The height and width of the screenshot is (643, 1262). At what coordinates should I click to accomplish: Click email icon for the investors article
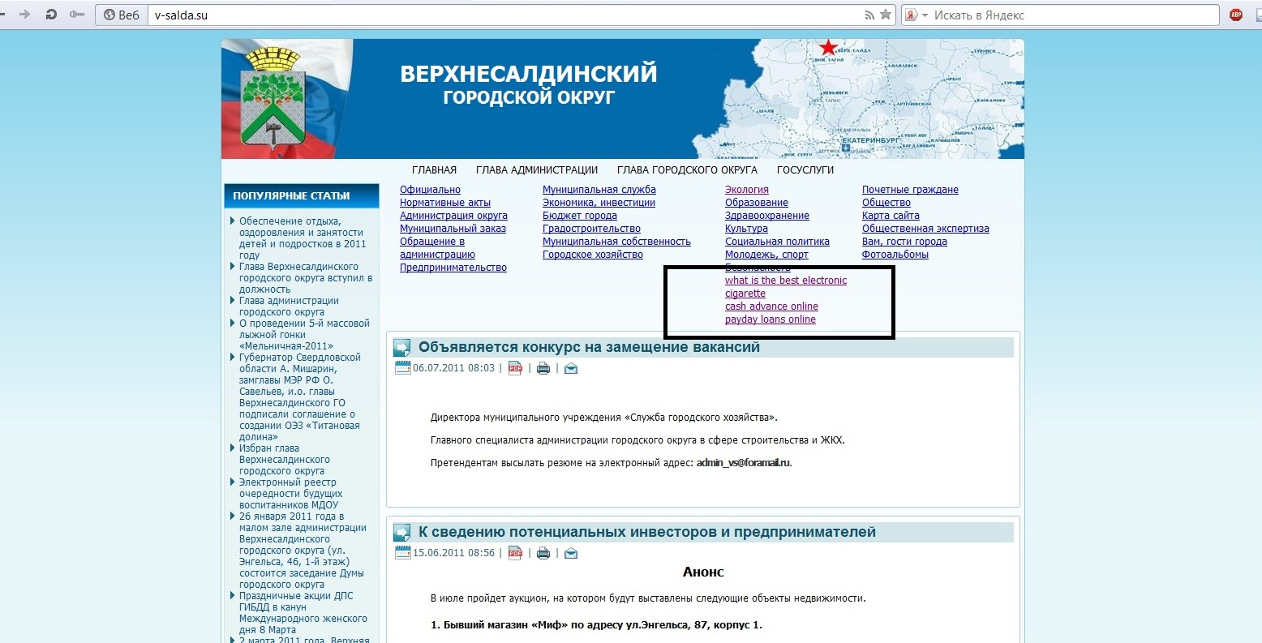[x=571, y=553]
